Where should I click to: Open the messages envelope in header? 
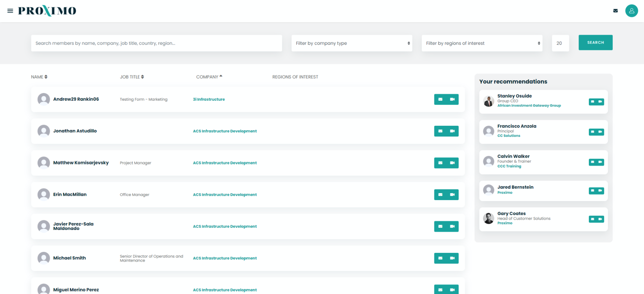(615, 11)
